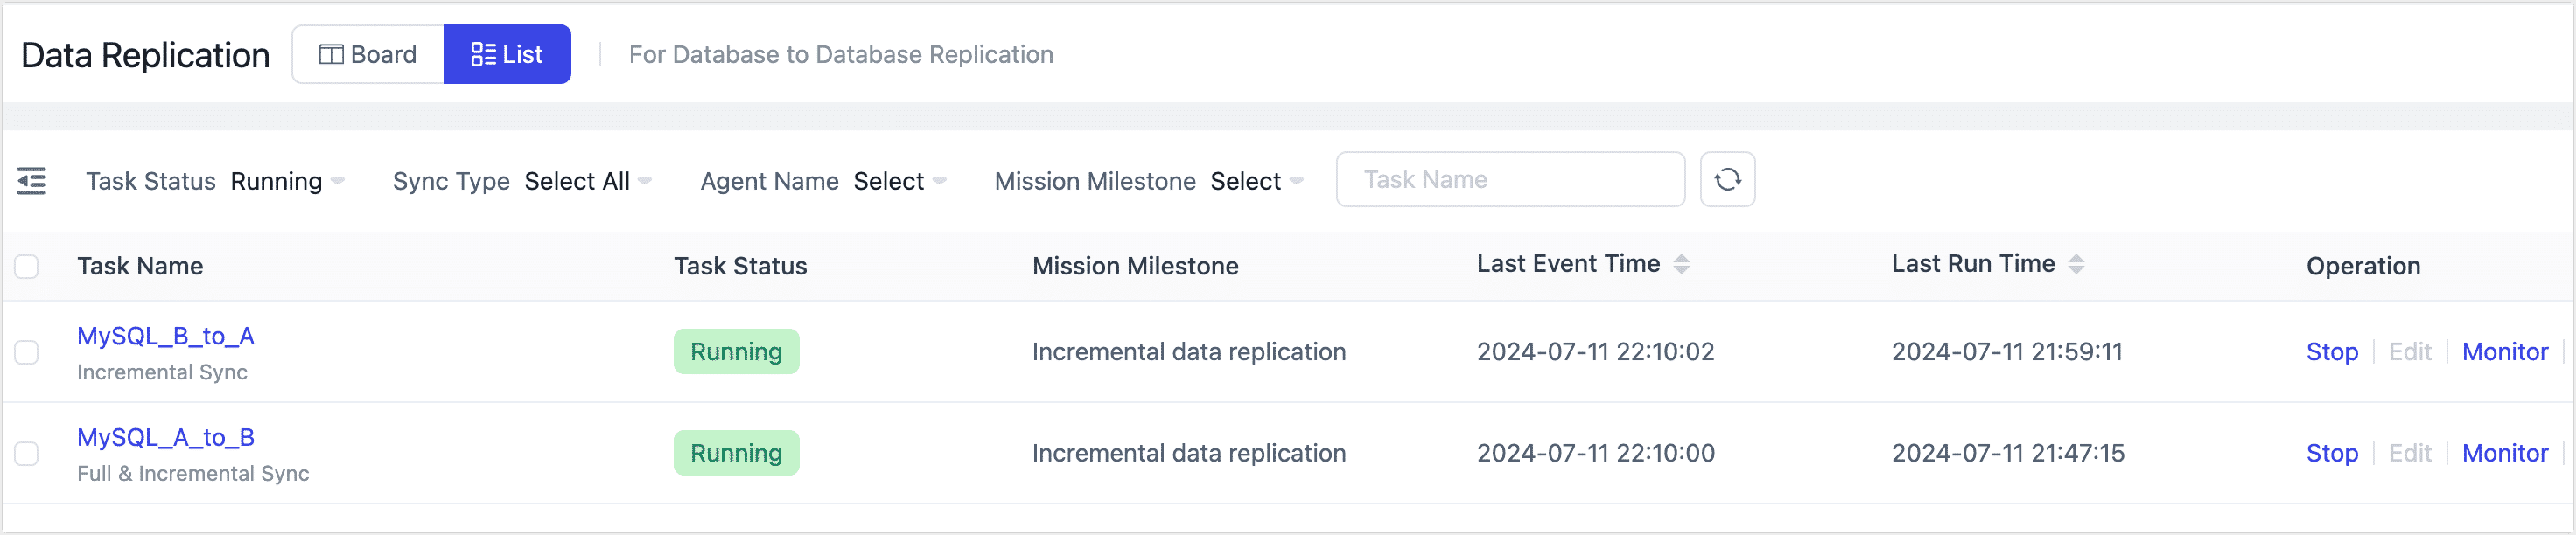Click the sort control next to Last Run Time
Screen dimensions: 2576x535
click(2078, 263)
